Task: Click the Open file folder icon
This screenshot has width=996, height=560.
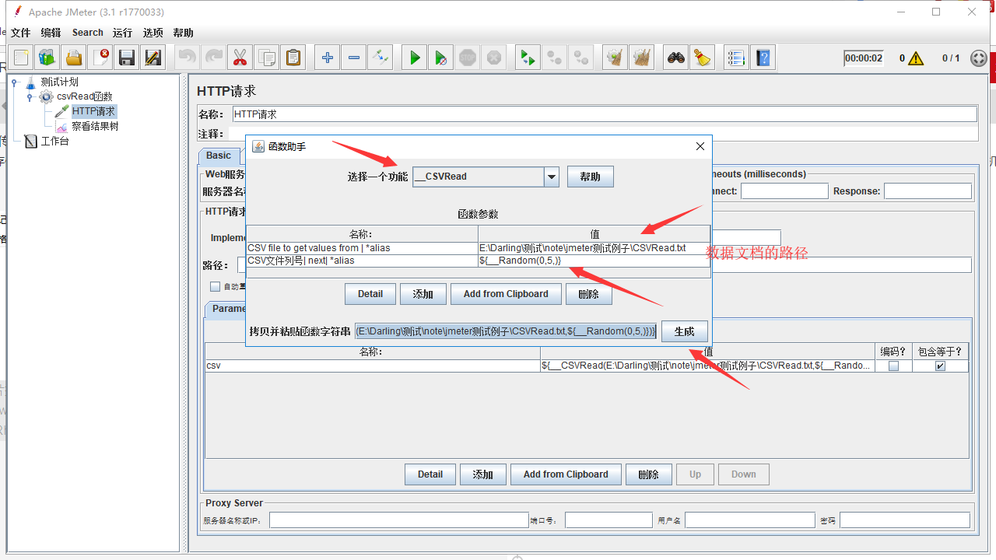Action: click(74, 58)
